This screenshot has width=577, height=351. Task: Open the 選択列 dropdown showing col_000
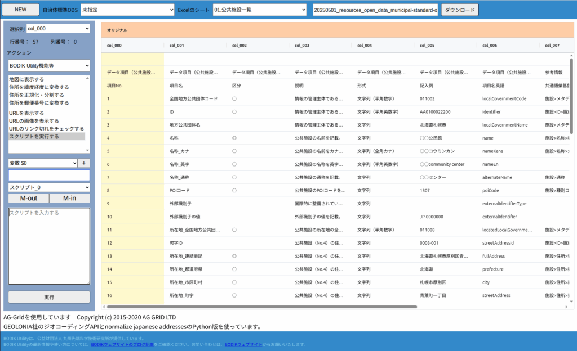click(58, 29)
